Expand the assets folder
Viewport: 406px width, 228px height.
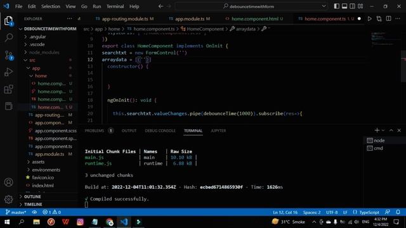38,162
